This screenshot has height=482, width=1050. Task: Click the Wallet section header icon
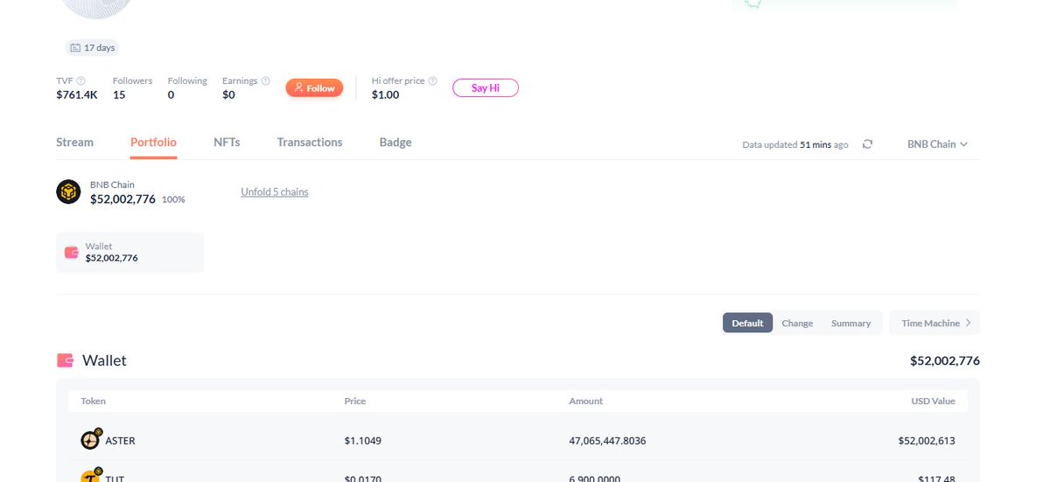(x=65, y=360)
